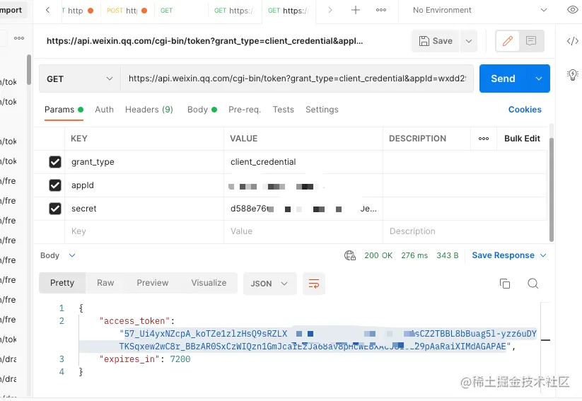Click network globe icon near status
This screenshot has width=582, height=401.
coord(349,255)
